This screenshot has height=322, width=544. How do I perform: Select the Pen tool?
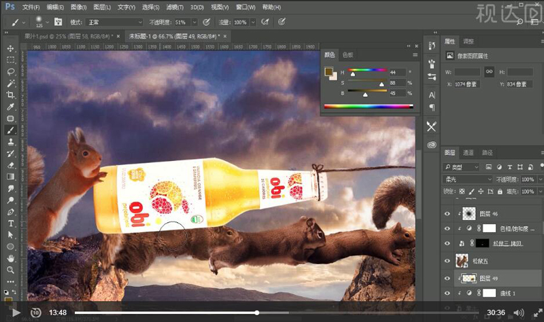pos(10,212)
